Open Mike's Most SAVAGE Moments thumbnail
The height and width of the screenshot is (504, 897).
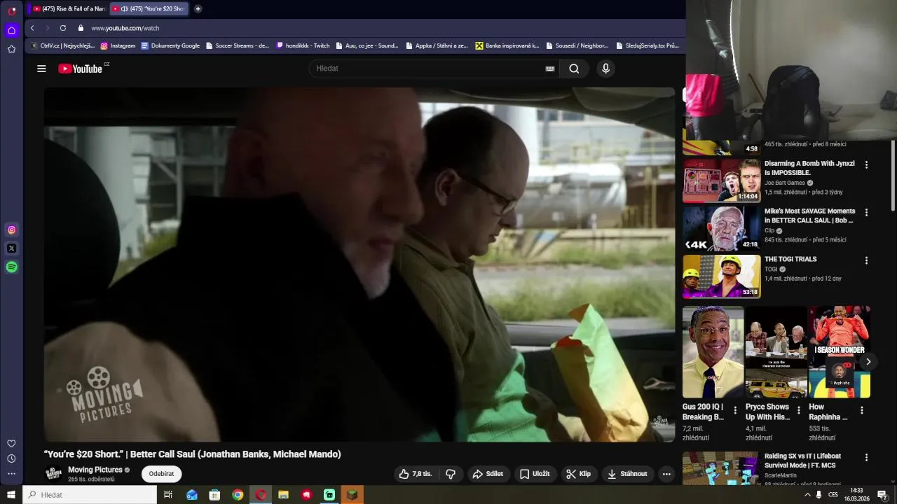(x=721, y=228)
